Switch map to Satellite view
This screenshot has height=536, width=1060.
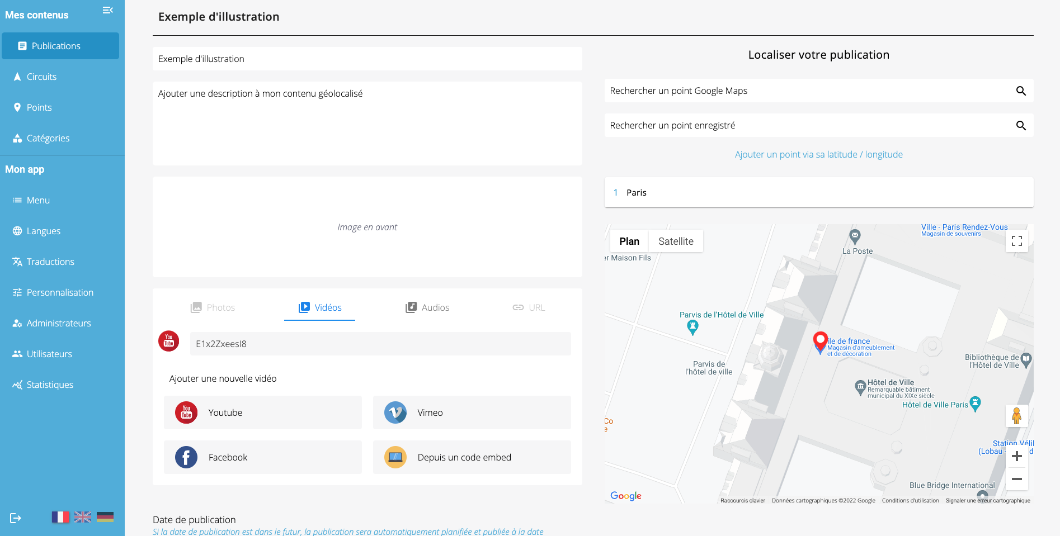click(676, 241)
